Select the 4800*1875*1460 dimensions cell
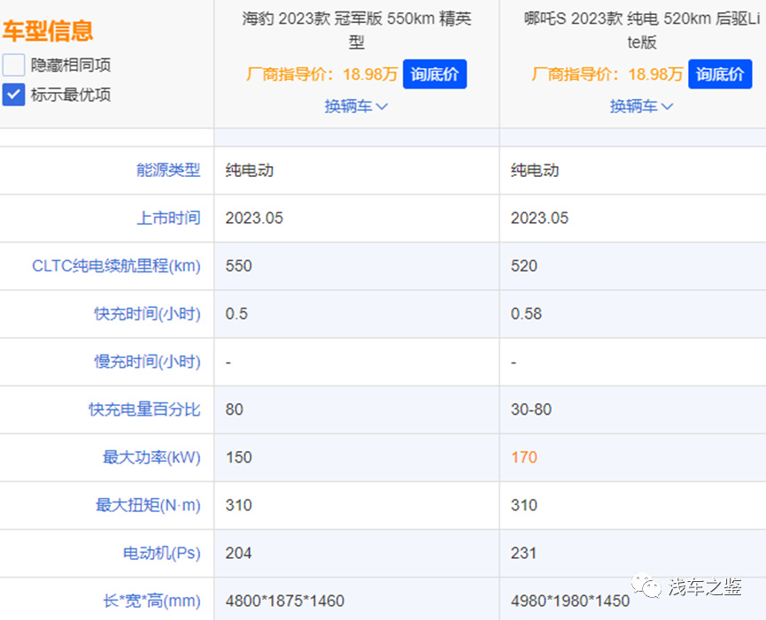This screenshot has height=620, width=766. pyautogui.click(x=357, y=600)
